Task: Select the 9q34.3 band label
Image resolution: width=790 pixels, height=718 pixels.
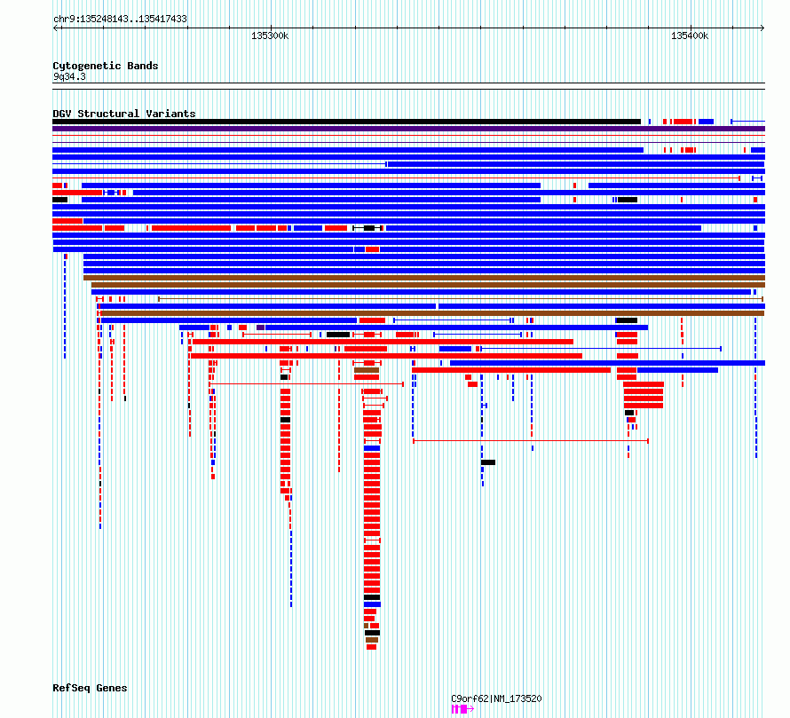Action: click(69, 76)
